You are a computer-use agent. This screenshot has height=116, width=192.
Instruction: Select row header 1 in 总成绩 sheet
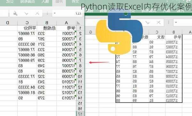(x=80, y=28)
